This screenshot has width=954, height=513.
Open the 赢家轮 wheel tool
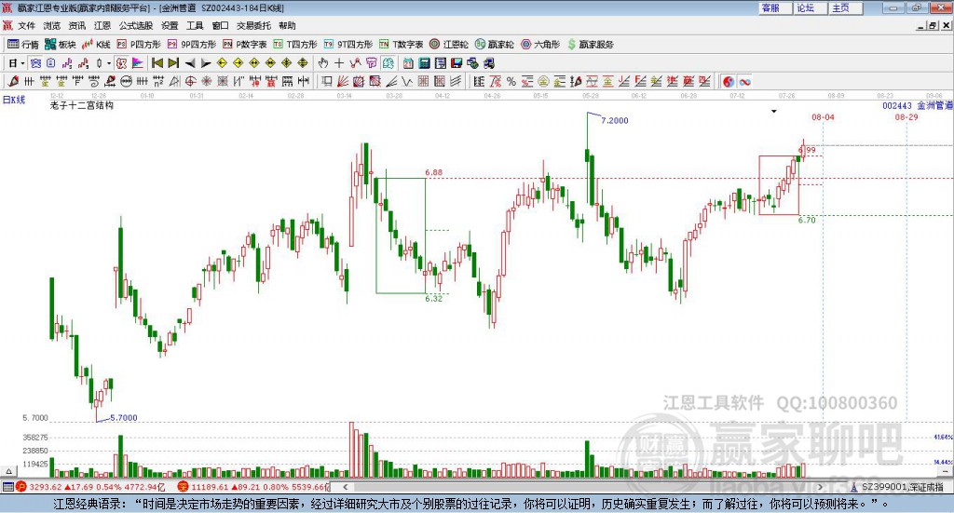tap(495, 45)
